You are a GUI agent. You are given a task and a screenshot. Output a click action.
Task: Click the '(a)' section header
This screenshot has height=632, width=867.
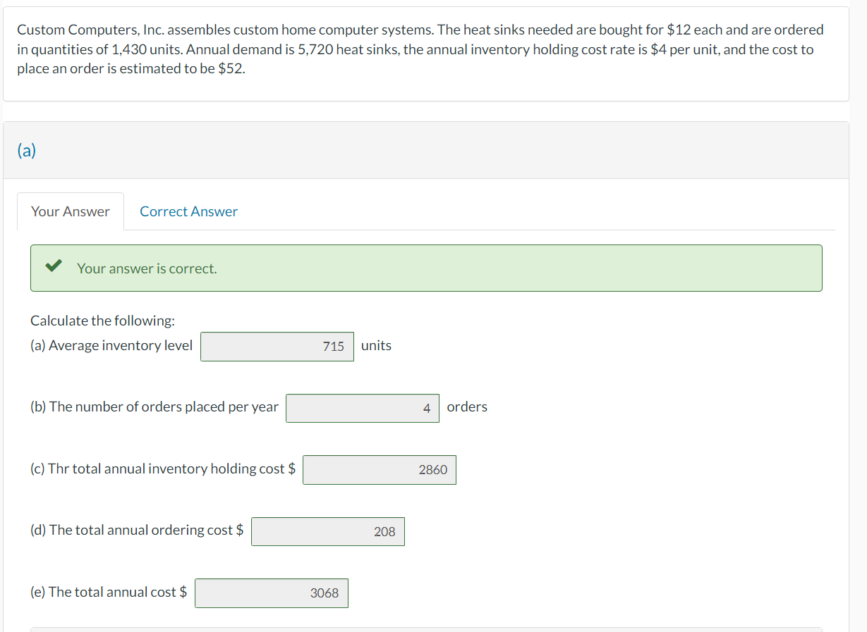[x=27, y=150]
